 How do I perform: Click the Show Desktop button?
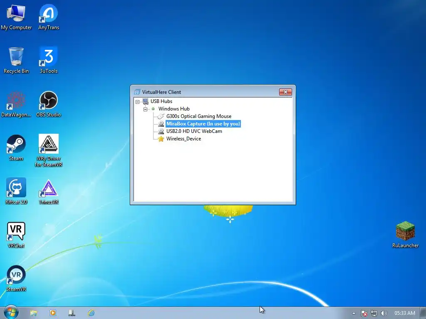coord(423,313)
